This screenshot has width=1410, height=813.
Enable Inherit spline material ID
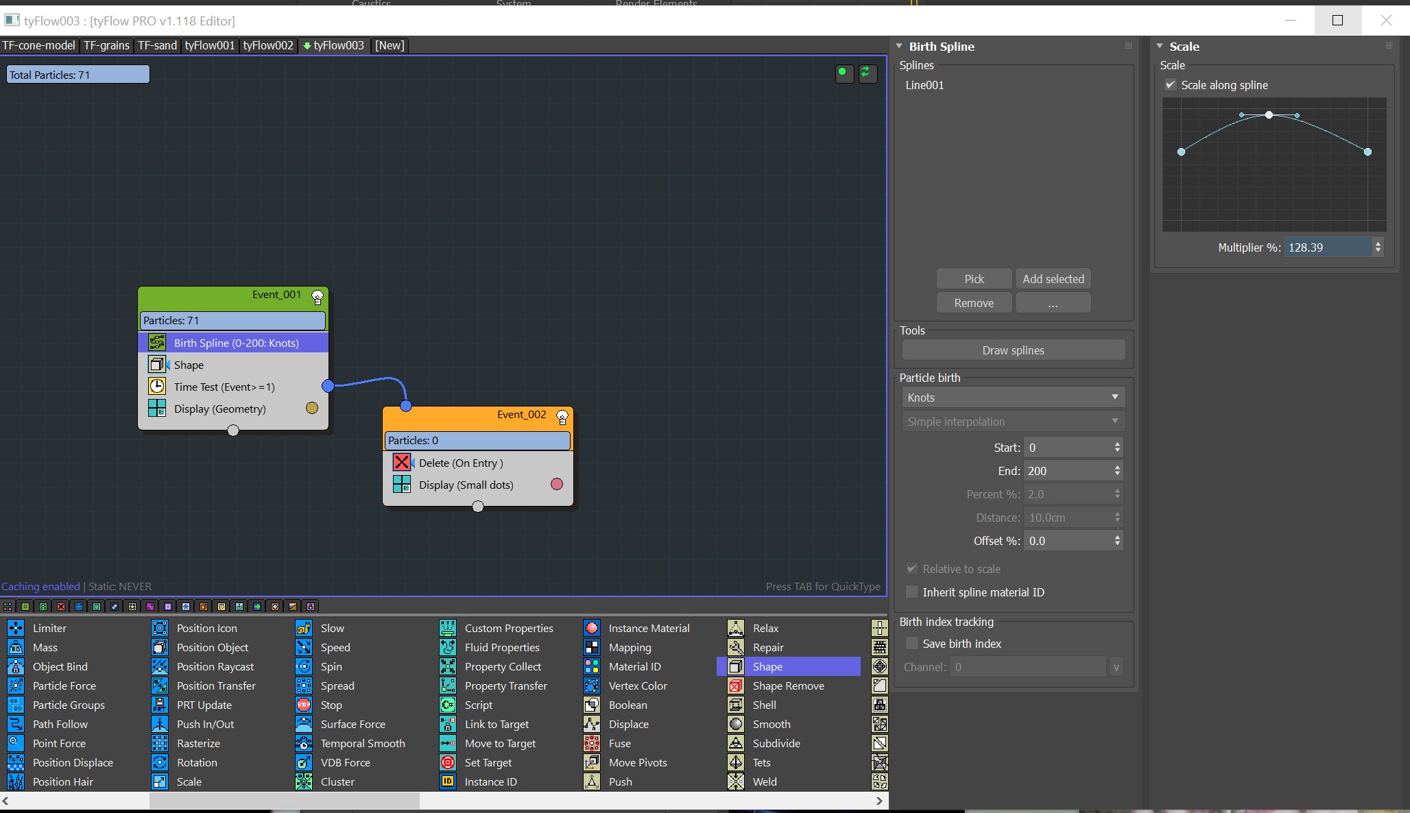912,592
